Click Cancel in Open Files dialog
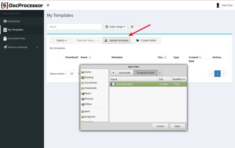 (160, 126)
